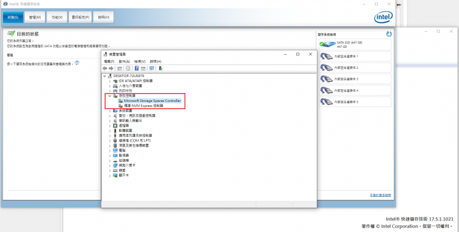Click the "SATA SSD (447 GB)" label text
The height and width of the screenshot is (232, 459).
pos(349,43)
